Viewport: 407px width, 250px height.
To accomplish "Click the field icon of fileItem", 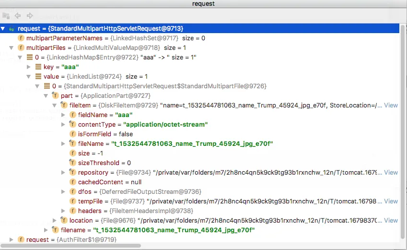I will coord(64,105).
